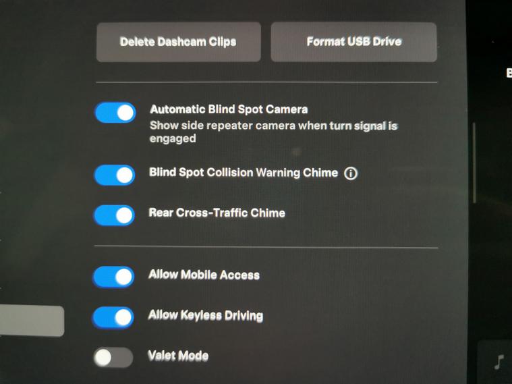Select the highlighted gray sidebar menu item
Image resolution: width=512 pixels, height=384 pixels.
pos(32,321)
